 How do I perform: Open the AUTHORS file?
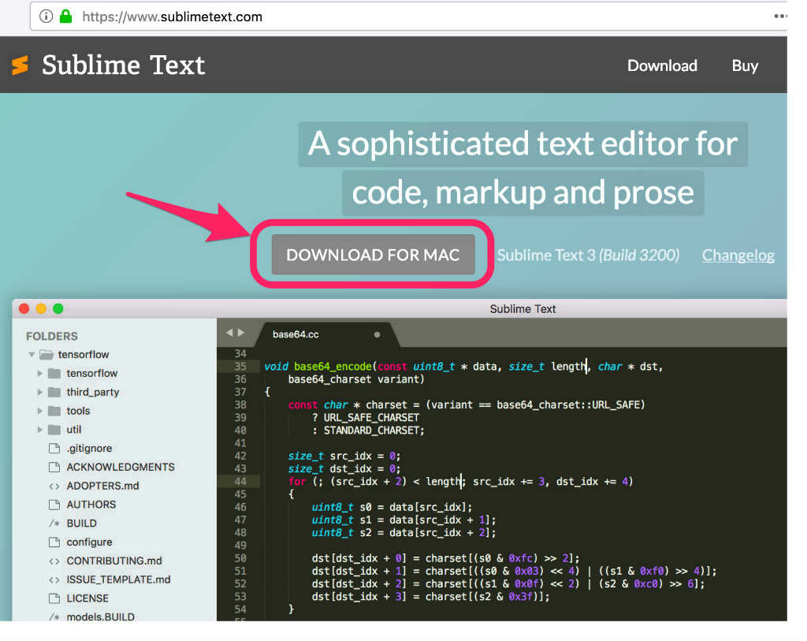click(91, 505)
